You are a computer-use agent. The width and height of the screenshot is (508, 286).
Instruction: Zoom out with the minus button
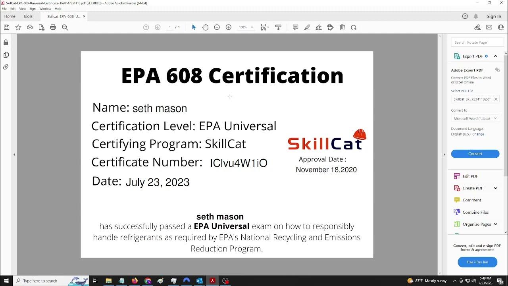tap(217, 27)
